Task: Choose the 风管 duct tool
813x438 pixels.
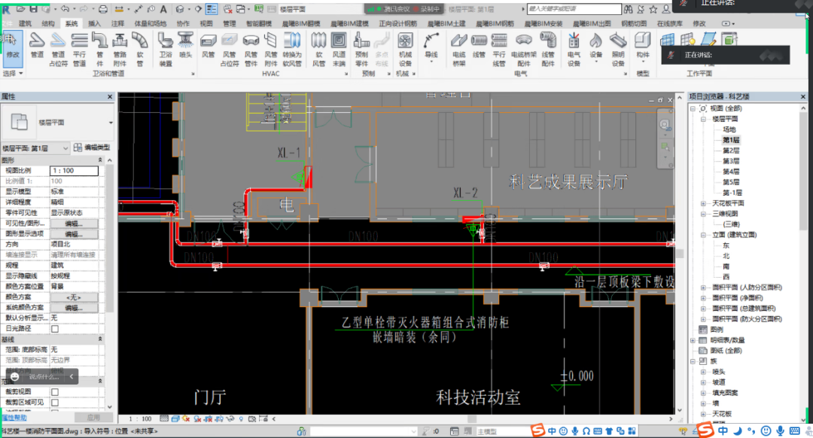Action: tap(209, 47)
